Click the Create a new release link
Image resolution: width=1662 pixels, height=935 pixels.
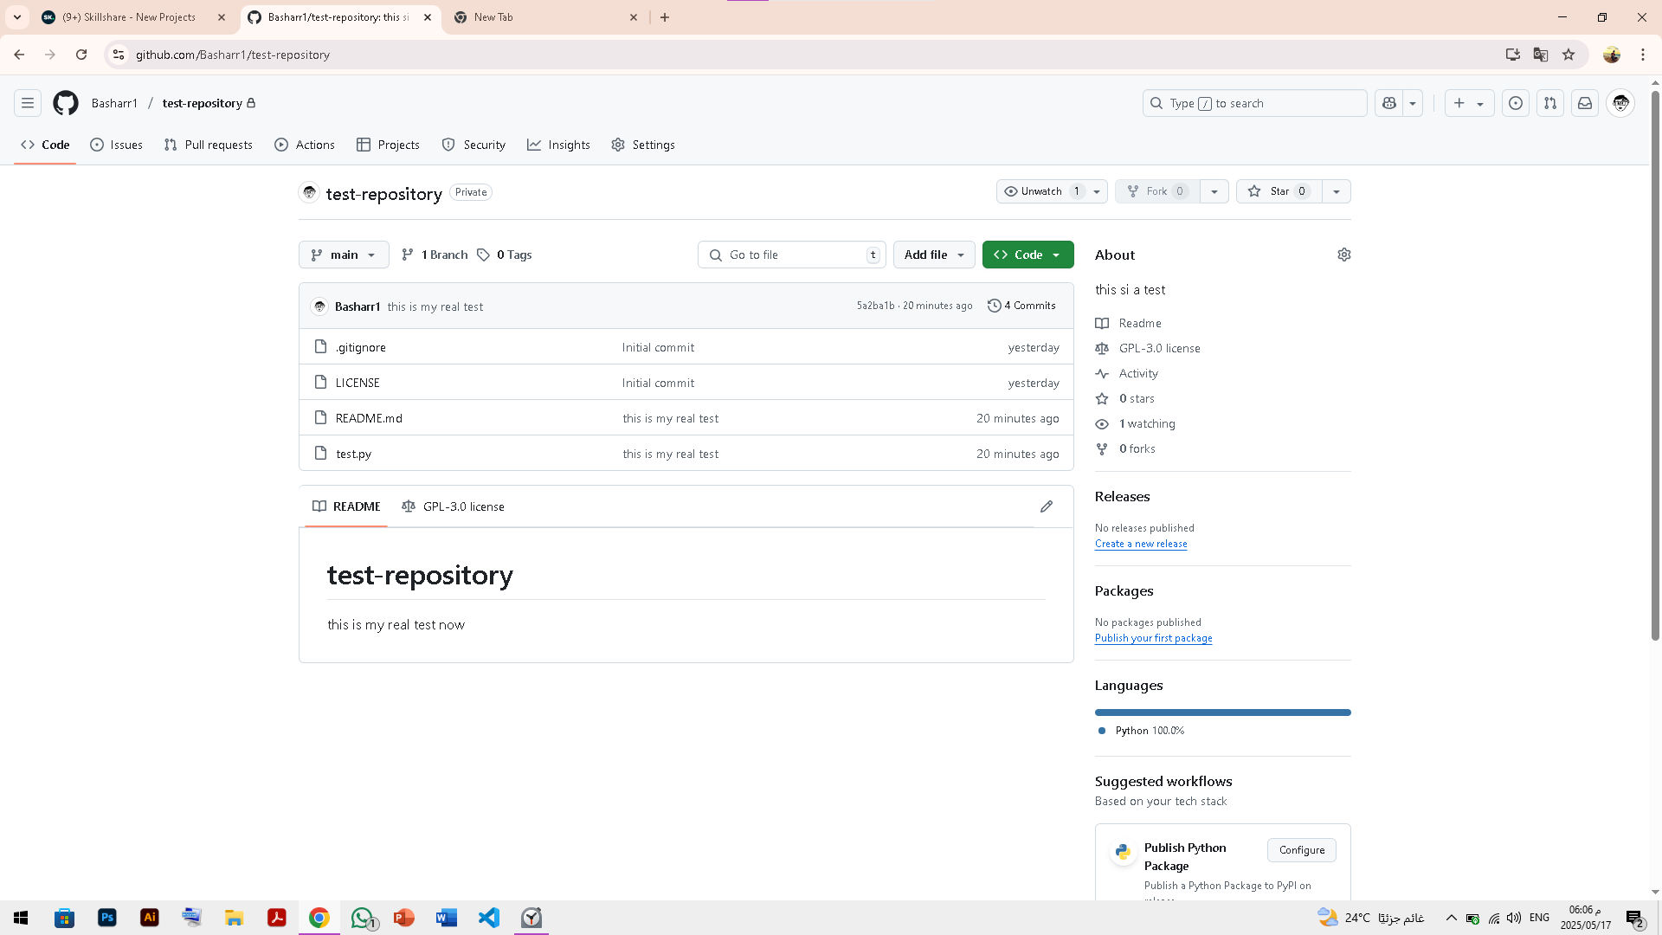point(1141,544)
